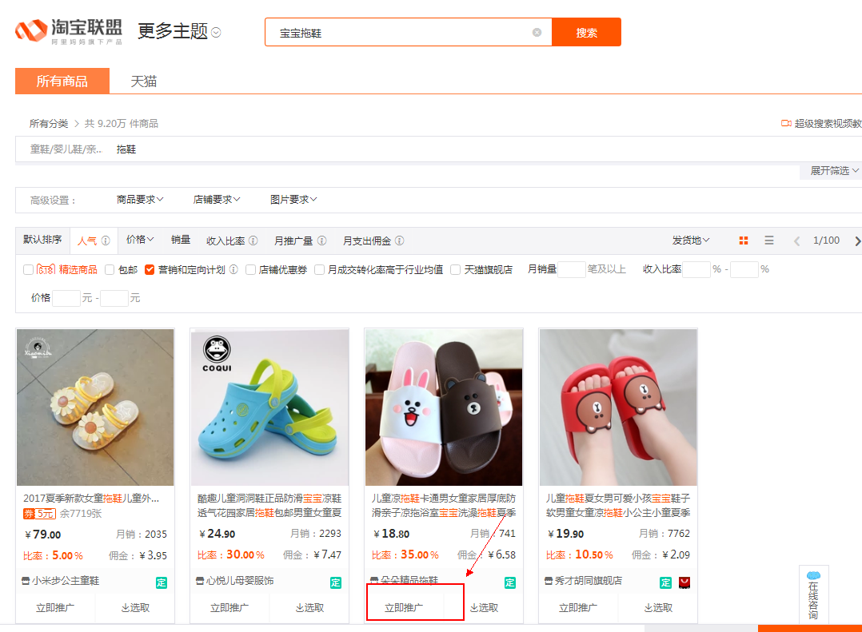The width and height of the screenshot is (862, 632).
Task: Check 月成交转化率高于行业均值 filter
Action: 319,269
